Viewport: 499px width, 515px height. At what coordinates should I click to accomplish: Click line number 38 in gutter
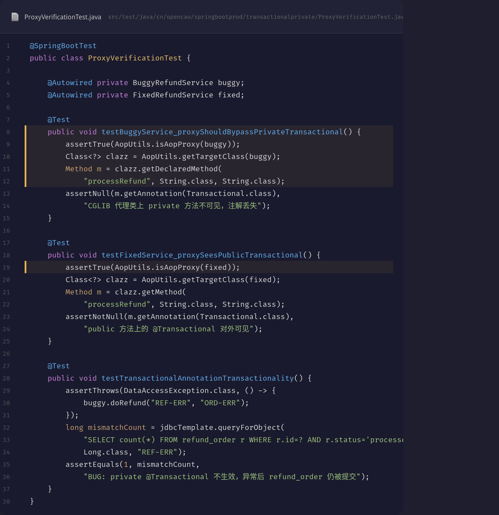coord(6,501)
